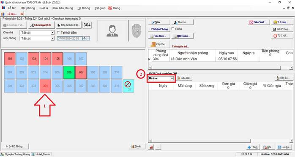
Task: Open the Trợ giúp menu
Action: pos(100,8)
